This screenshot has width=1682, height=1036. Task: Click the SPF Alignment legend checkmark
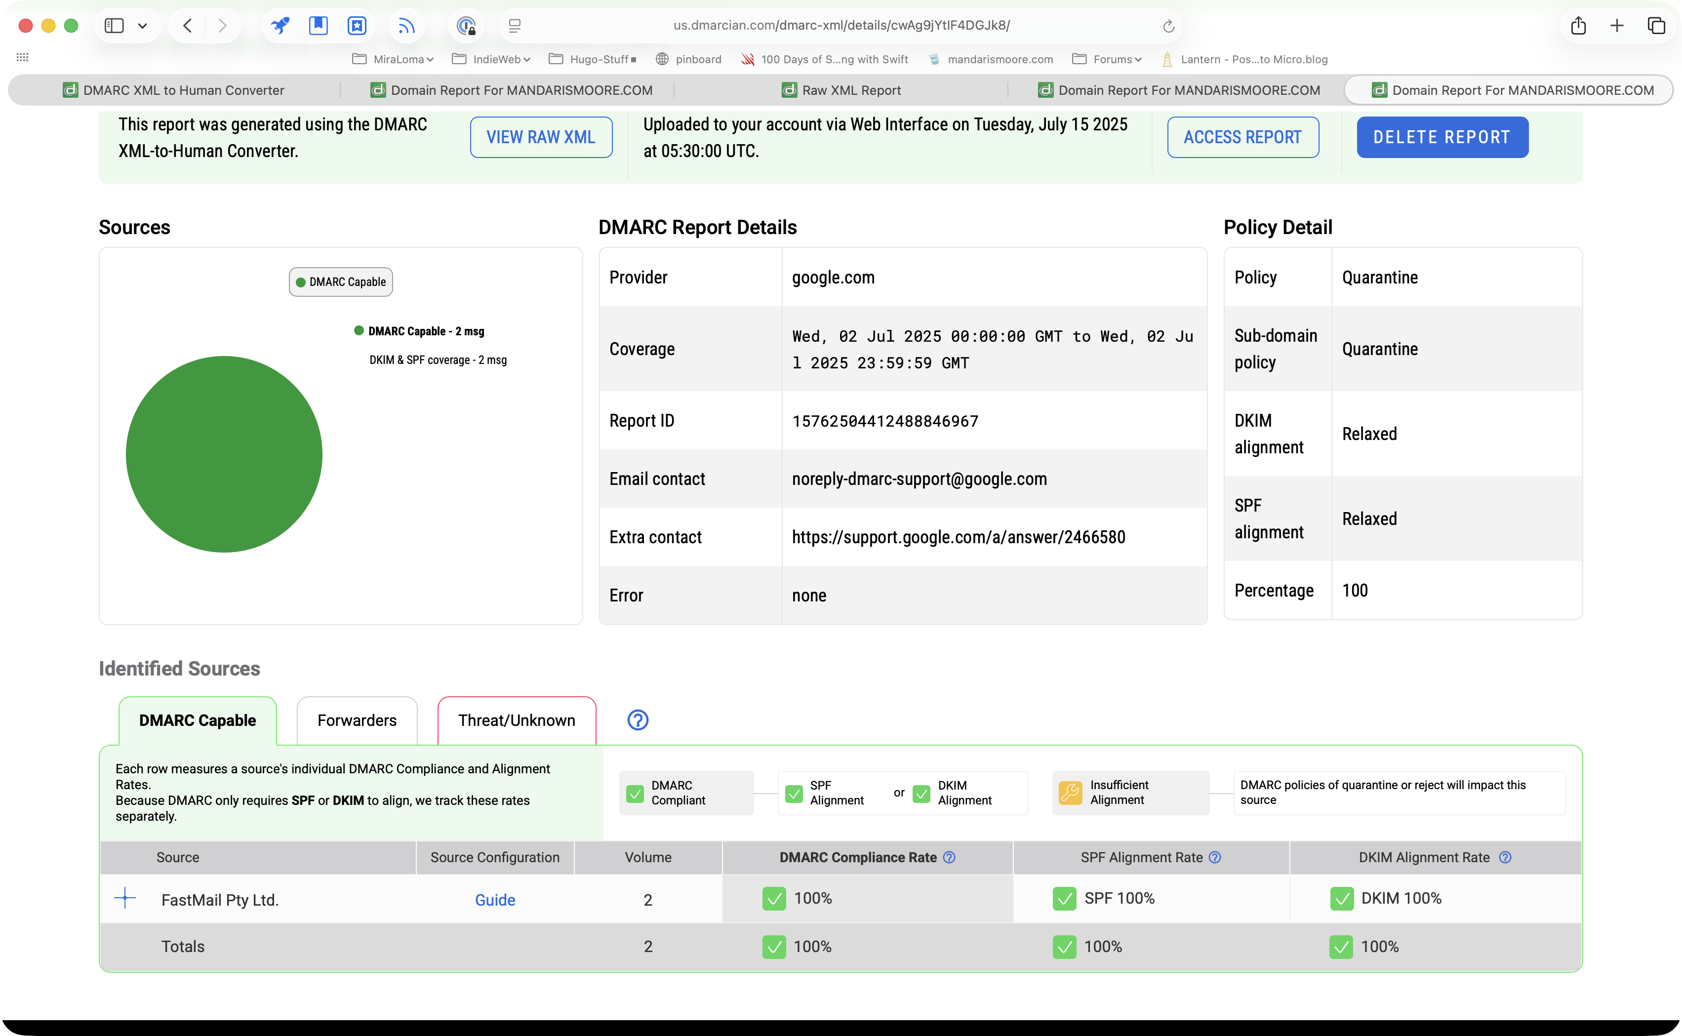(794, 794)
